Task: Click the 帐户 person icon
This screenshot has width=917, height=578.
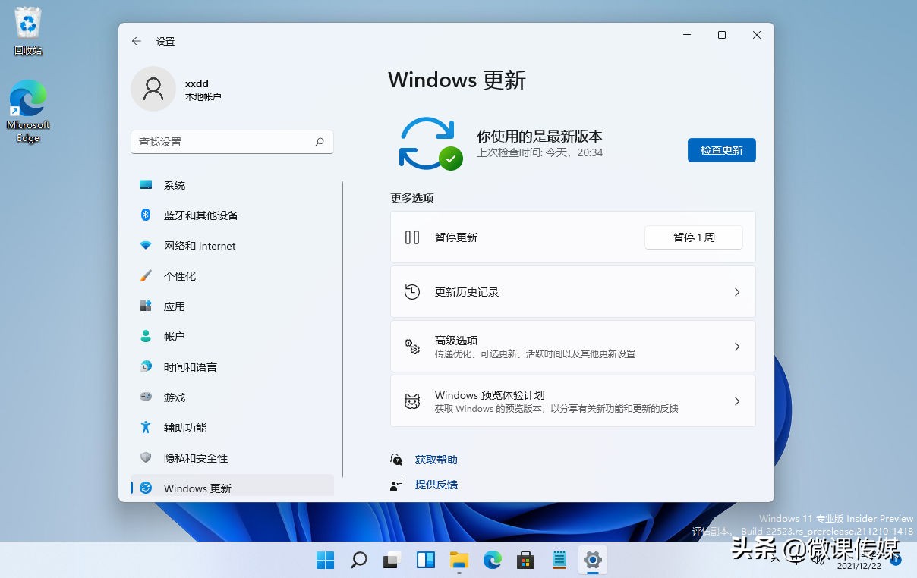Action: [146, 337]
